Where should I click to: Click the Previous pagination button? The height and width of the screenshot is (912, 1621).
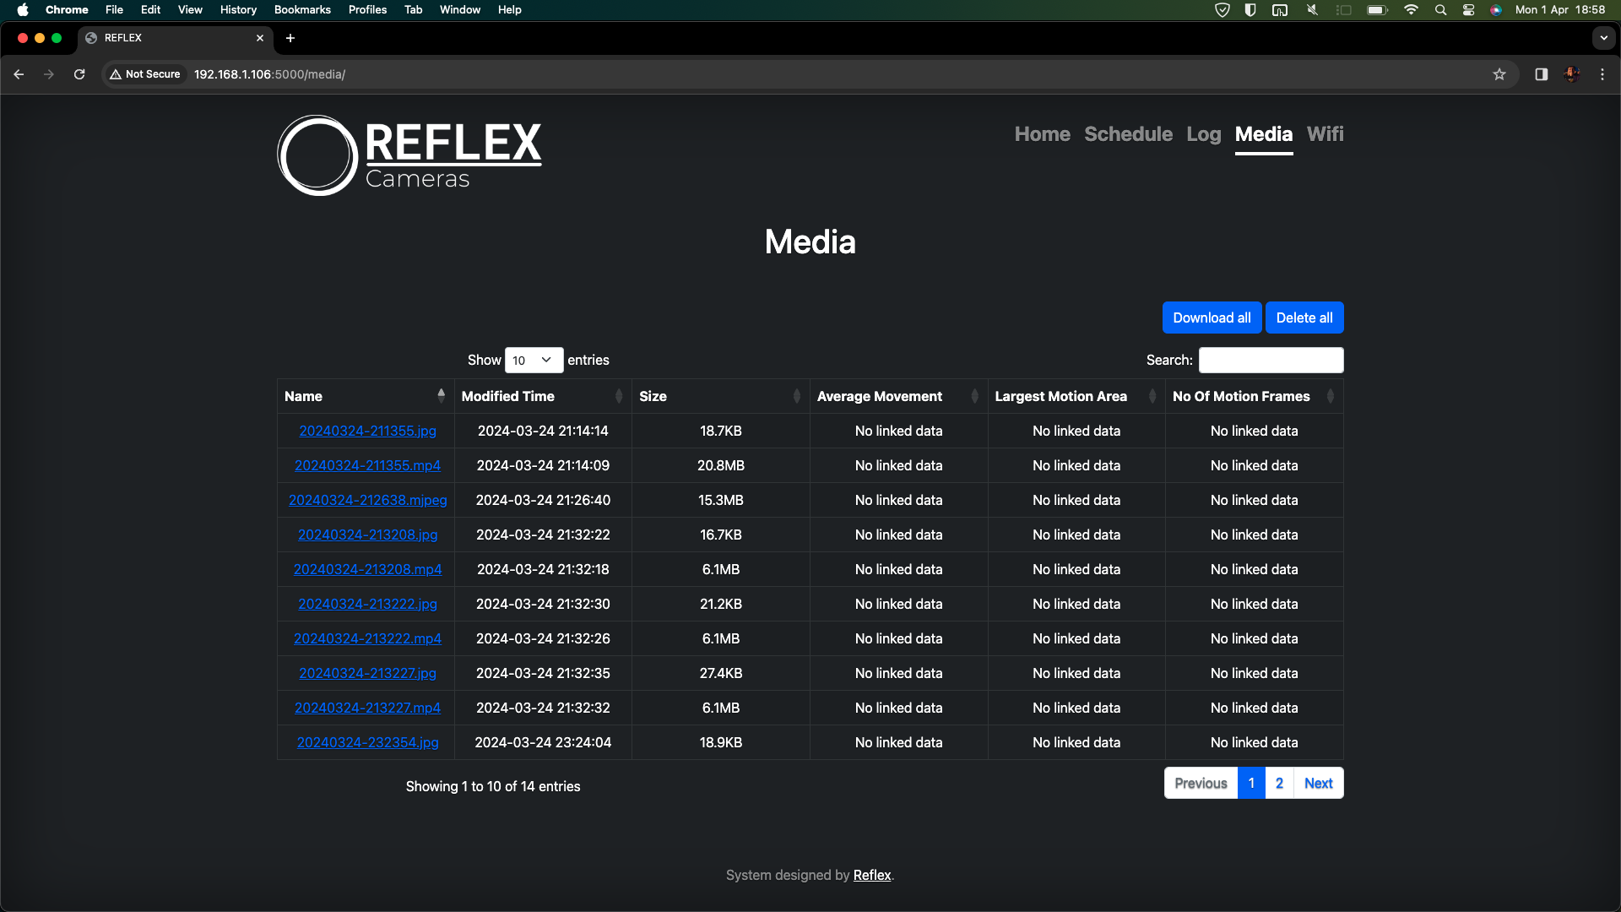(x=1201, y=783)
